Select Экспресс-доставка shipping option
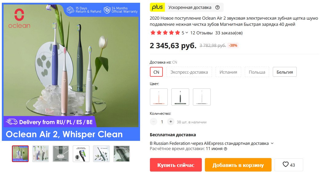The height and width of the screenshot is (174, 321). tap(189, 72)
